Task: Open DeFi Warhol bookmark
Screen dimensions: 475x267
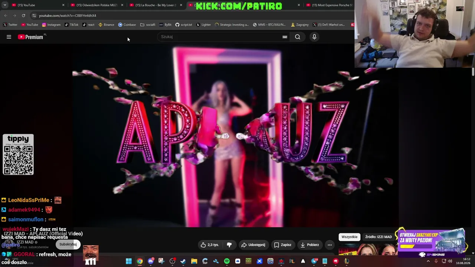Action: (x=329, y=24)
